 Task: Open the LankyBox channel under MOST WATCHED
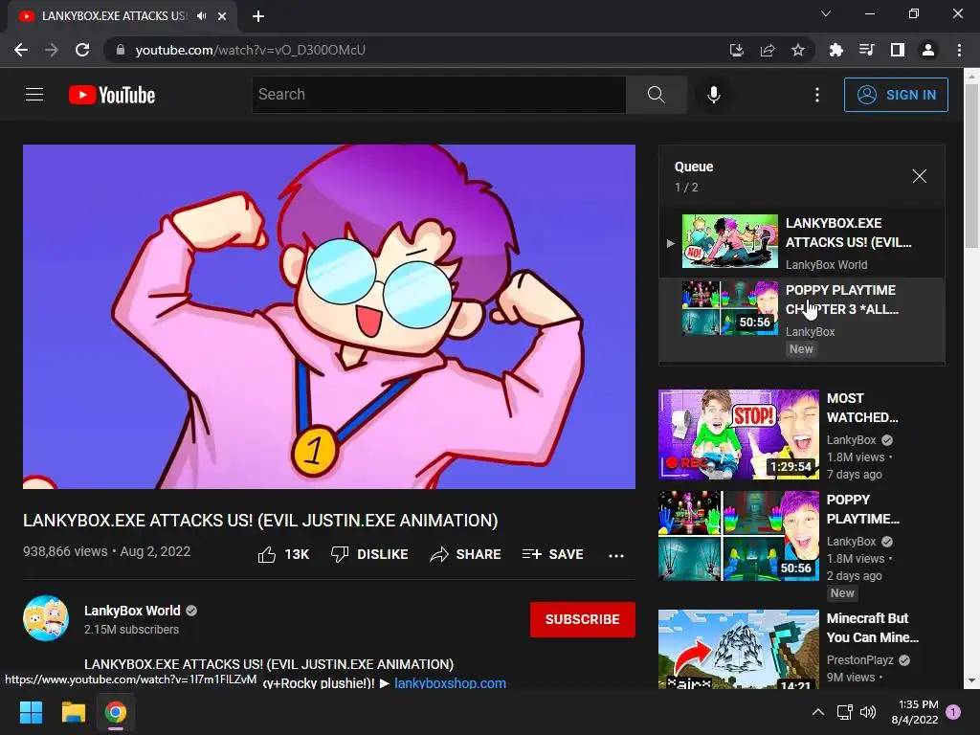pyautogui.click(x=851, y=440)
